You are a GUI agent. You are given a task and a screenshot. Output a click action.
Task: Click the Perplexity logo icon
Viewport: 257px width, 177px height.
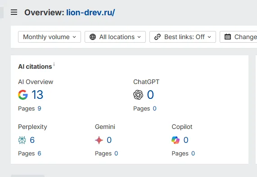click(22, 140)
